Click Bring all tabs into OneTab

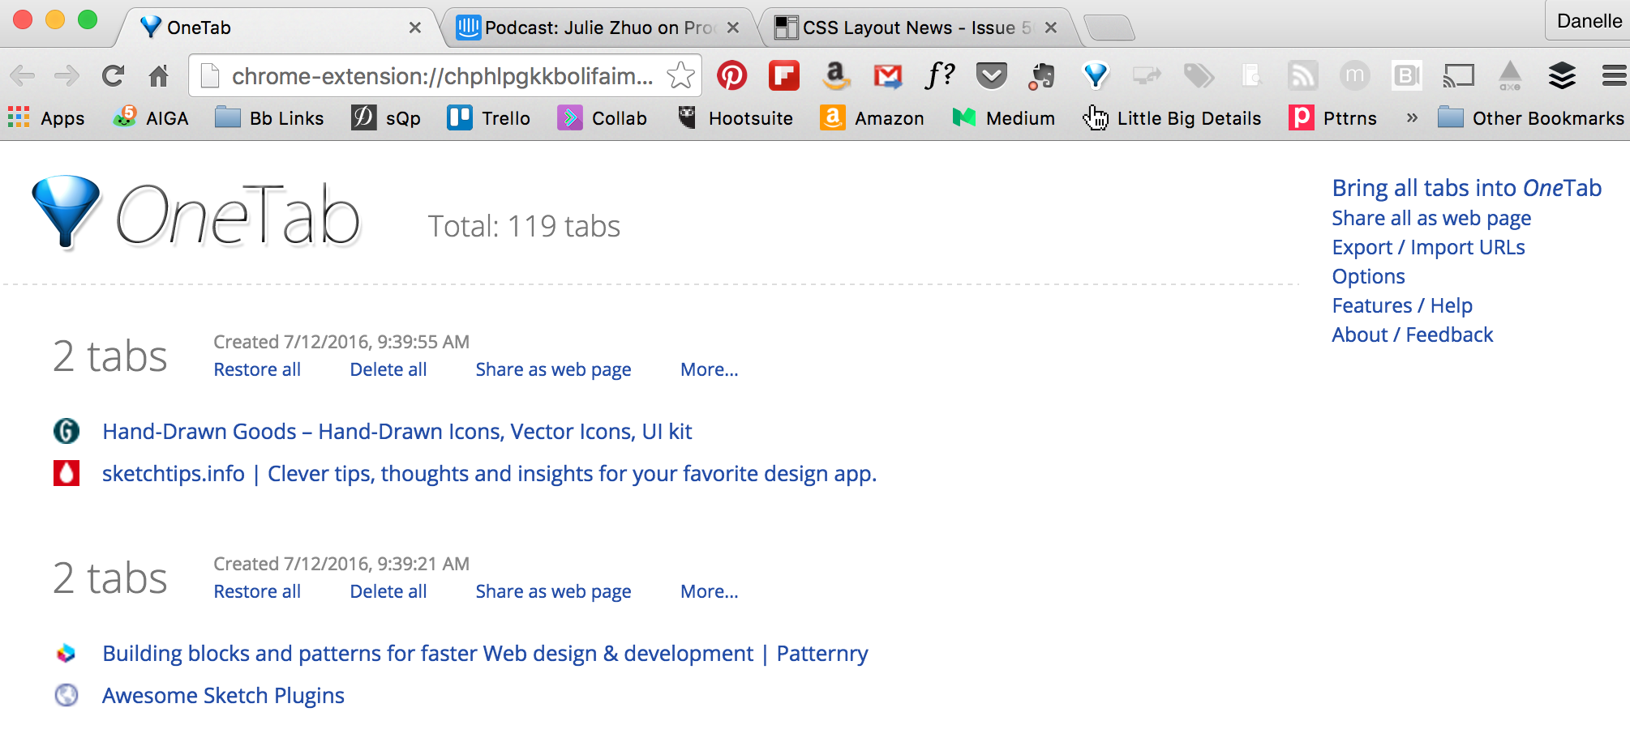(x=1466, y=188)
